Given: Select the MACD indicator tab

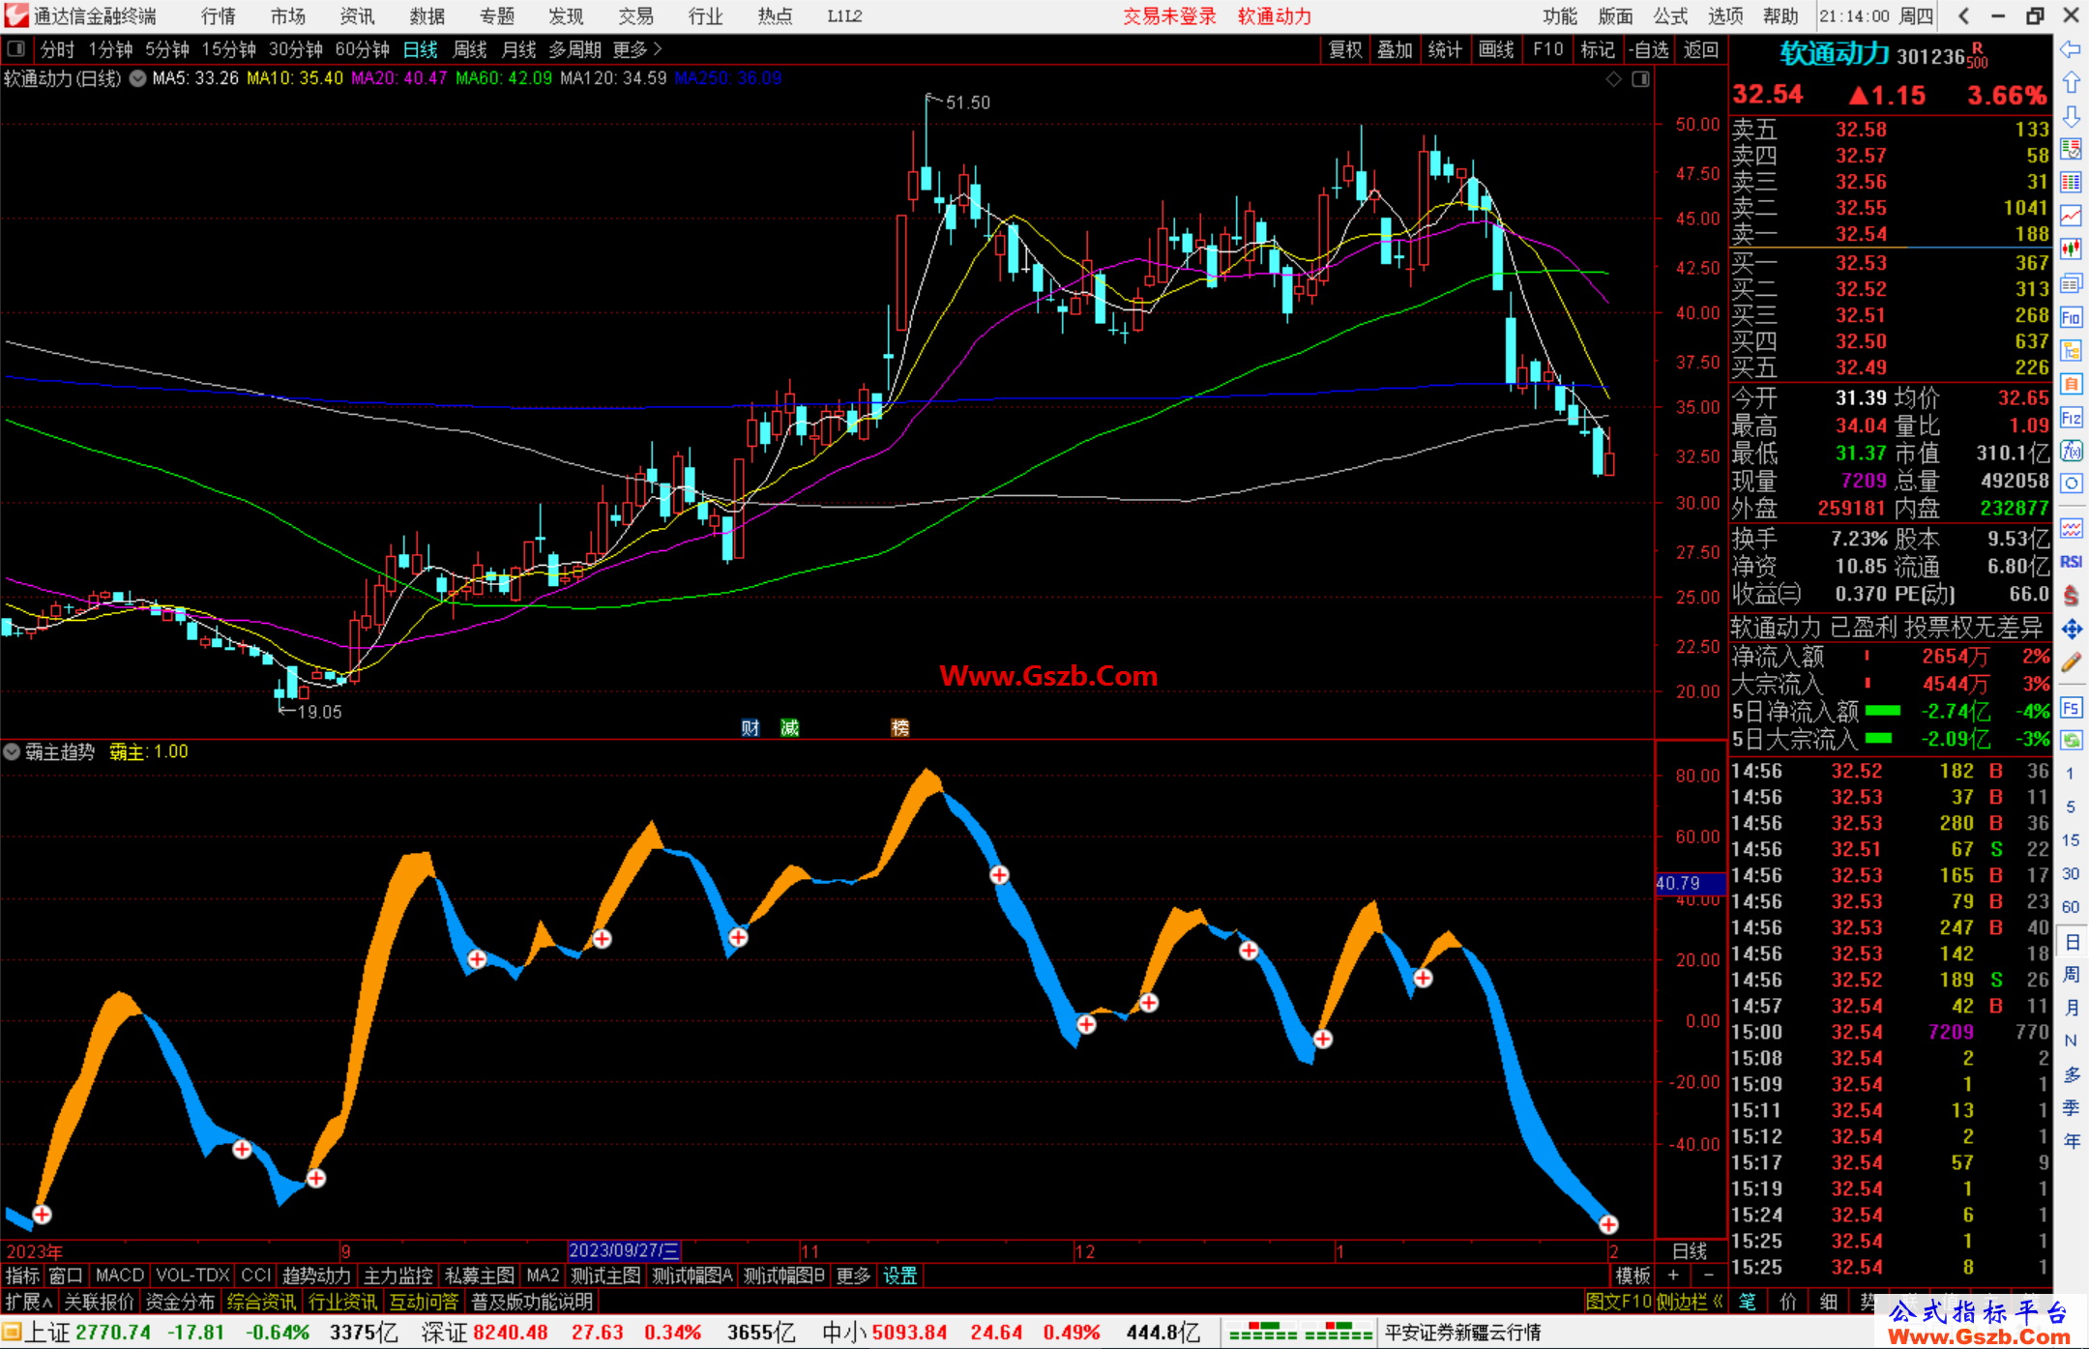Looking at the screenshot, I should click(120, 1276).
